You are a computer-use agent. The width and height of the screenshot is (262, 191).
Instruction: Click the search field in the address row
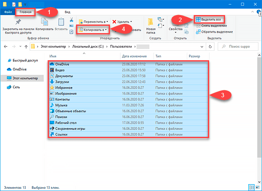tap(241, 46)
